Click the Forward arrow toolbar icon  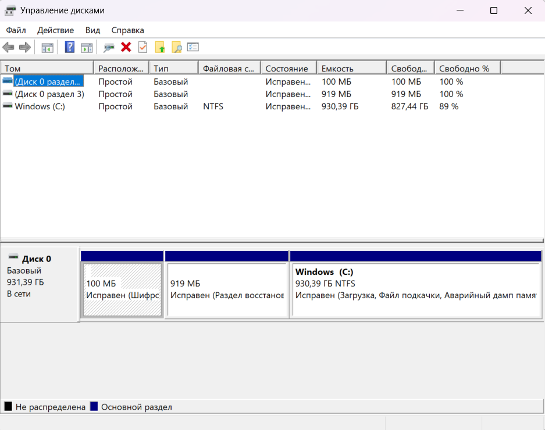[24, 47]
